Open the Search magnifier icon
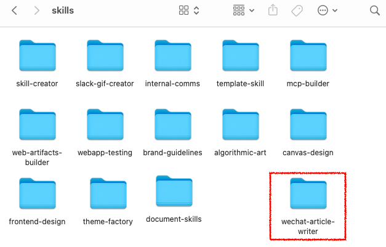The height and width of the screenshot is (247, 386). coord(374,10)
